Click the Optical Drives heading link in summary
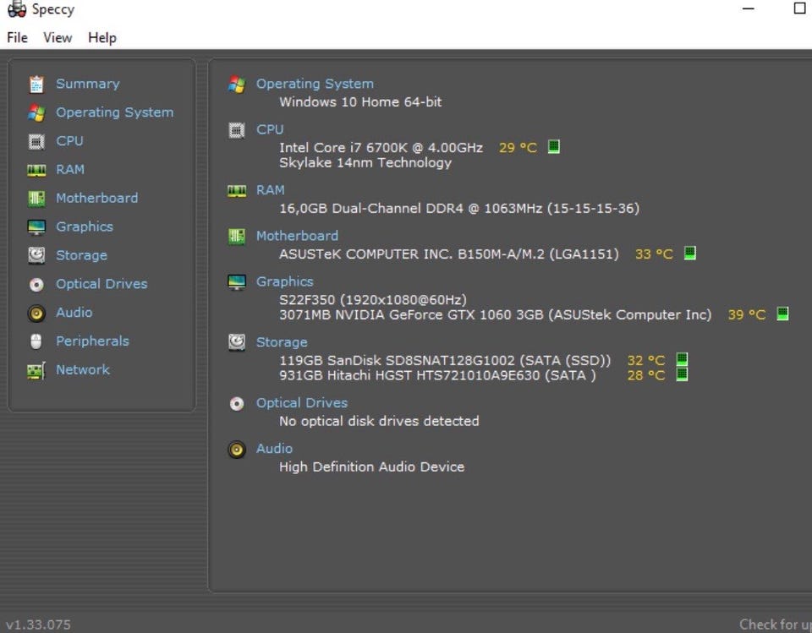Image resolution: width=812 pixels, height=633 pixels. [x=302, y=402]
